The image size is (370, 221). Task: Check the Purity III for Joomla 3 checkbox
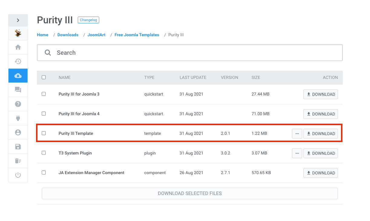point(44,94)
